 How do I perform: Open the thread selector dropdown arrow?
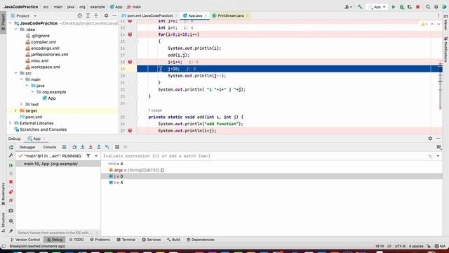tap(96, 156)
